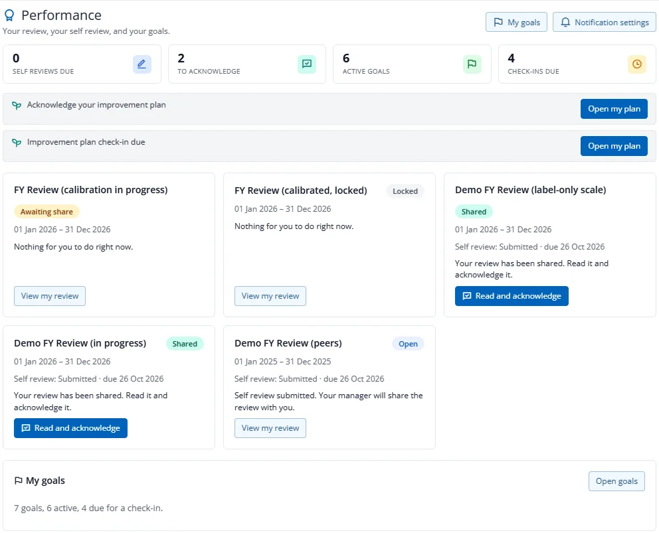Click the FY Review (calibrated, locked) title

300,190
